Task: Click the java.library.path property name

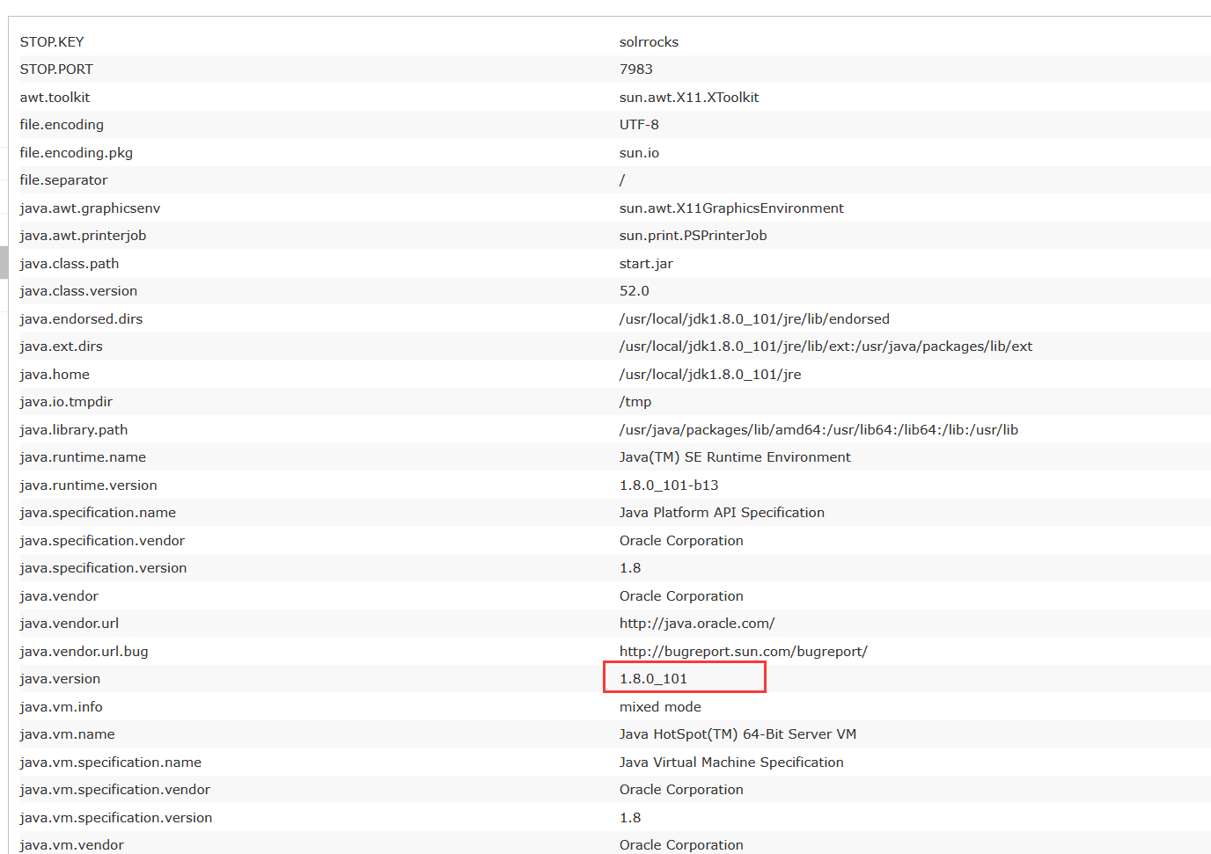Action: (x=74, y=430)
